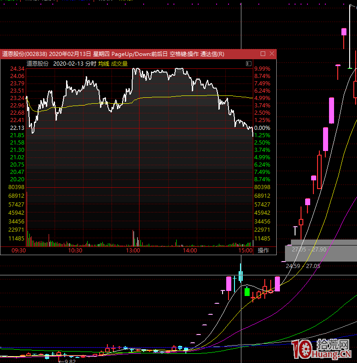Click the 21.02 green price label

(17, 157)
